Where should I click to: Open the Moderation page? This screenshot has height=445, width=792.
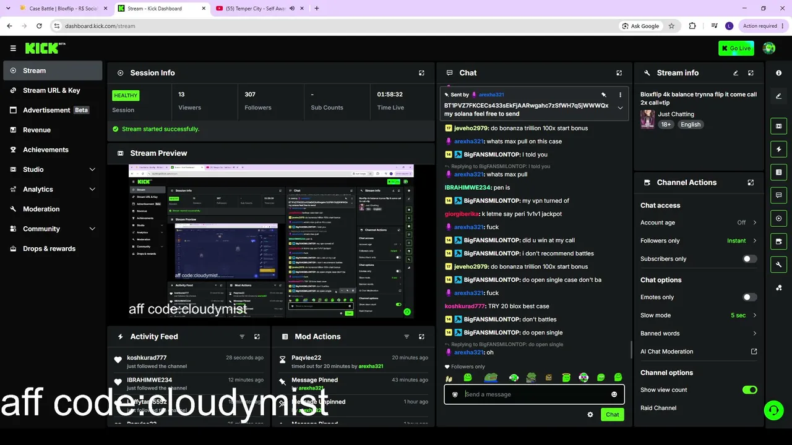(x=53, y=209)
